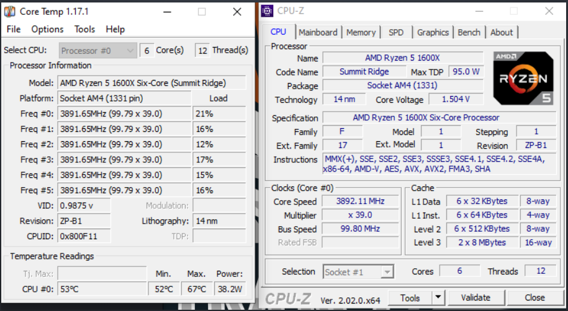Click the Validate button
Viewport: 568px width, 311px height.
[476, 297]
